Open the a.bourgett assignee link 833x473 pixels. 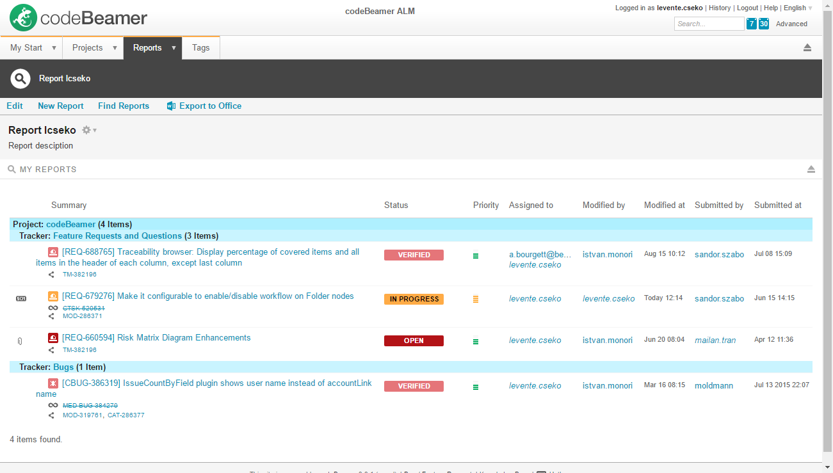pos(540,255)
